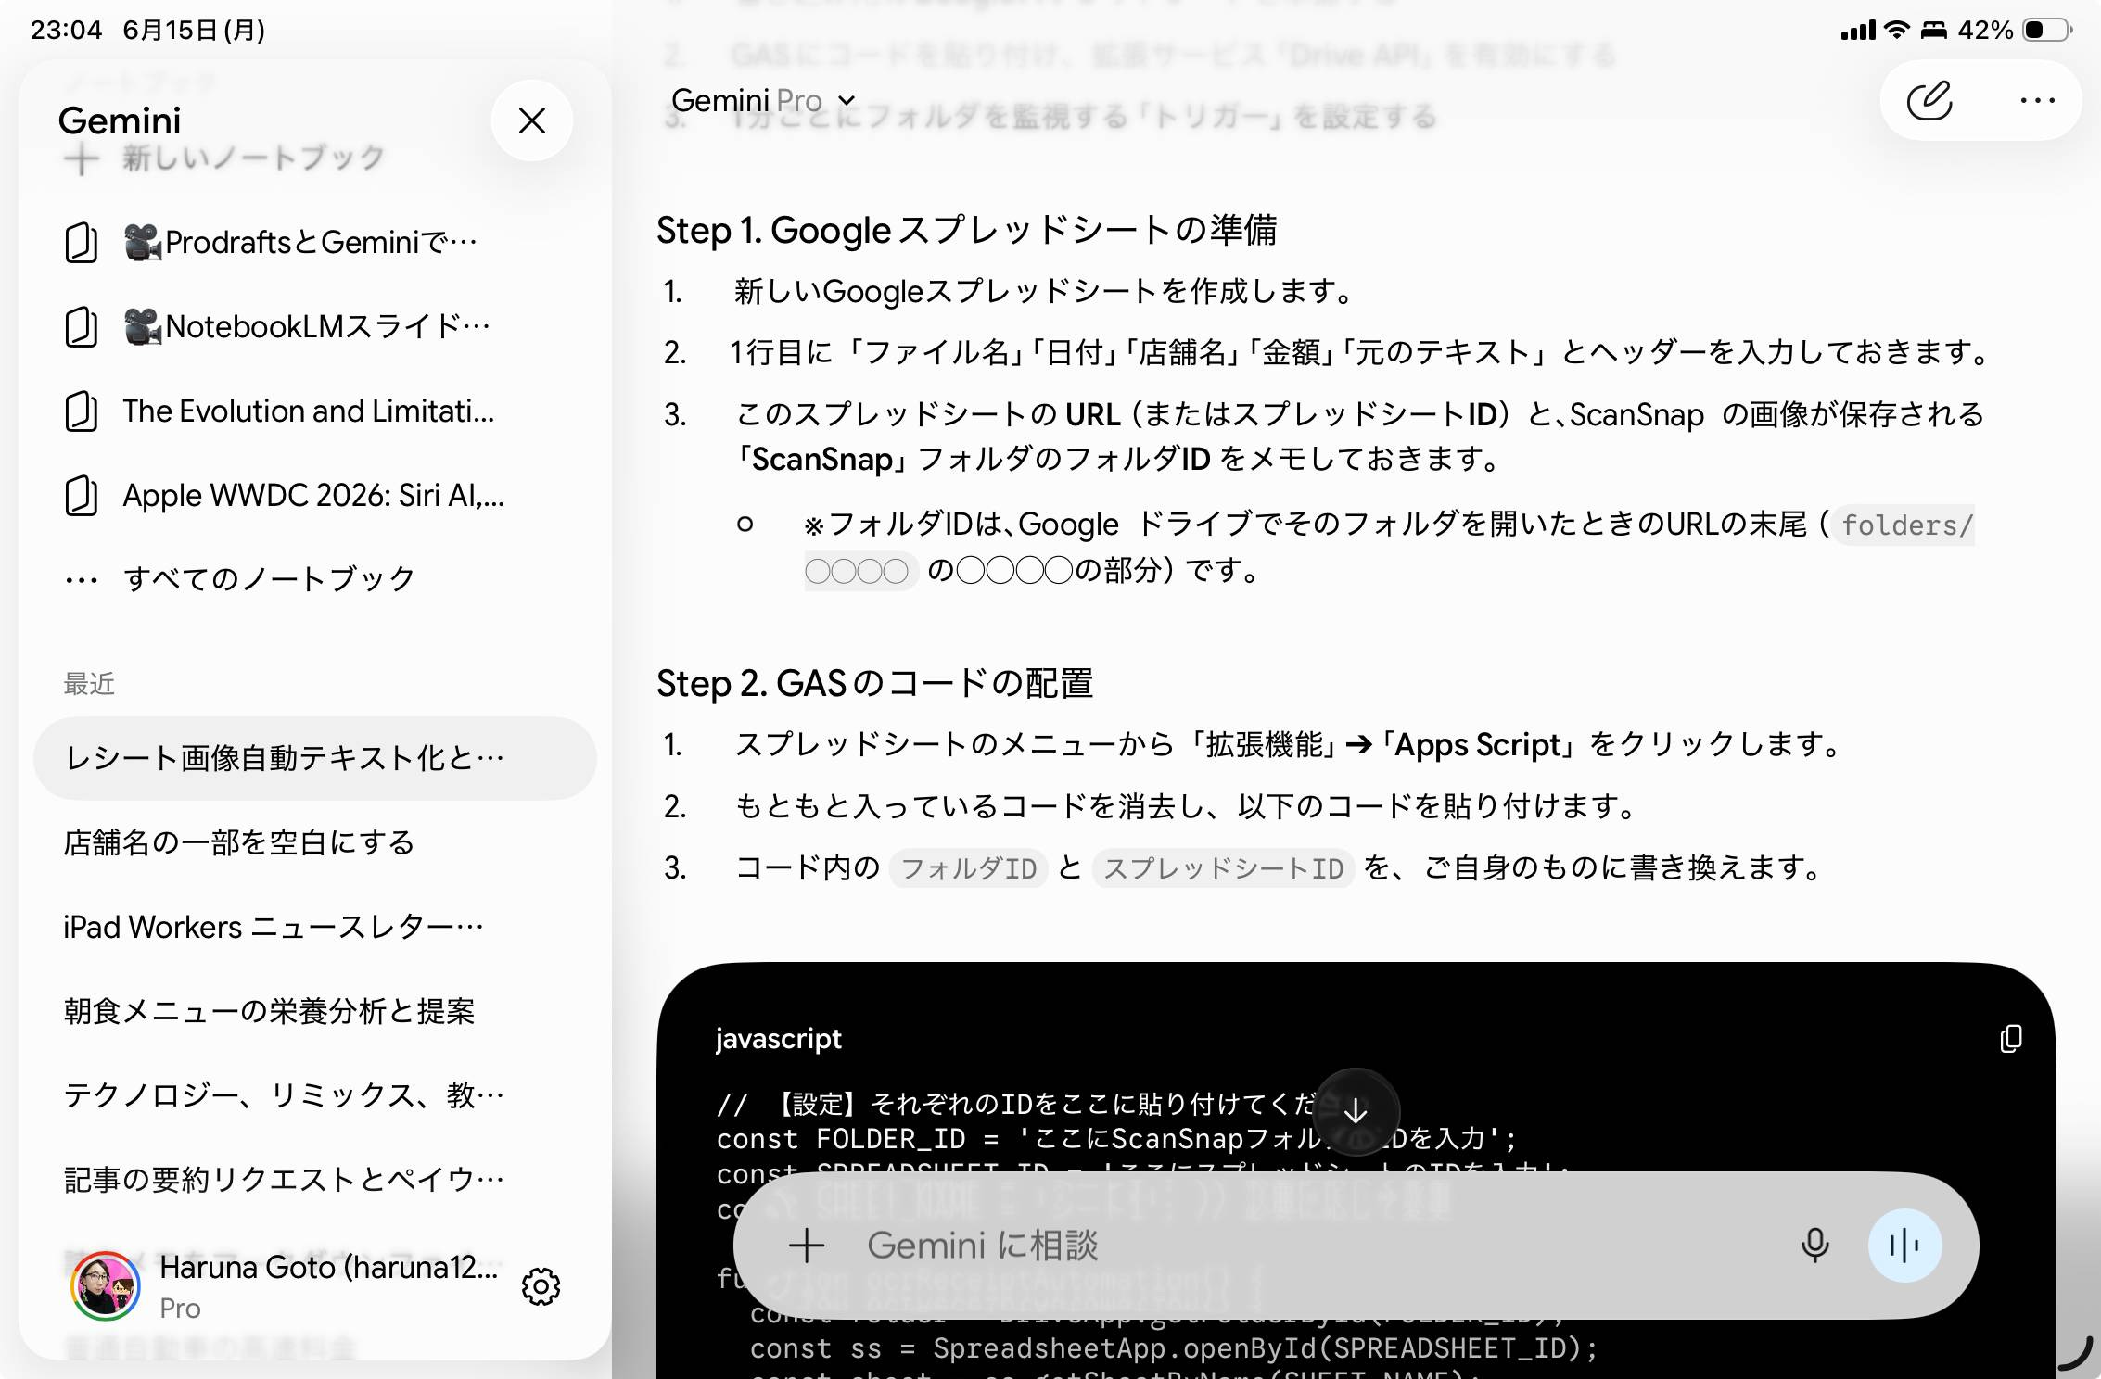Tap the notebook icon beside NotebookLM entry
Screen dimensions: 2101x1379
click(82, 327)
